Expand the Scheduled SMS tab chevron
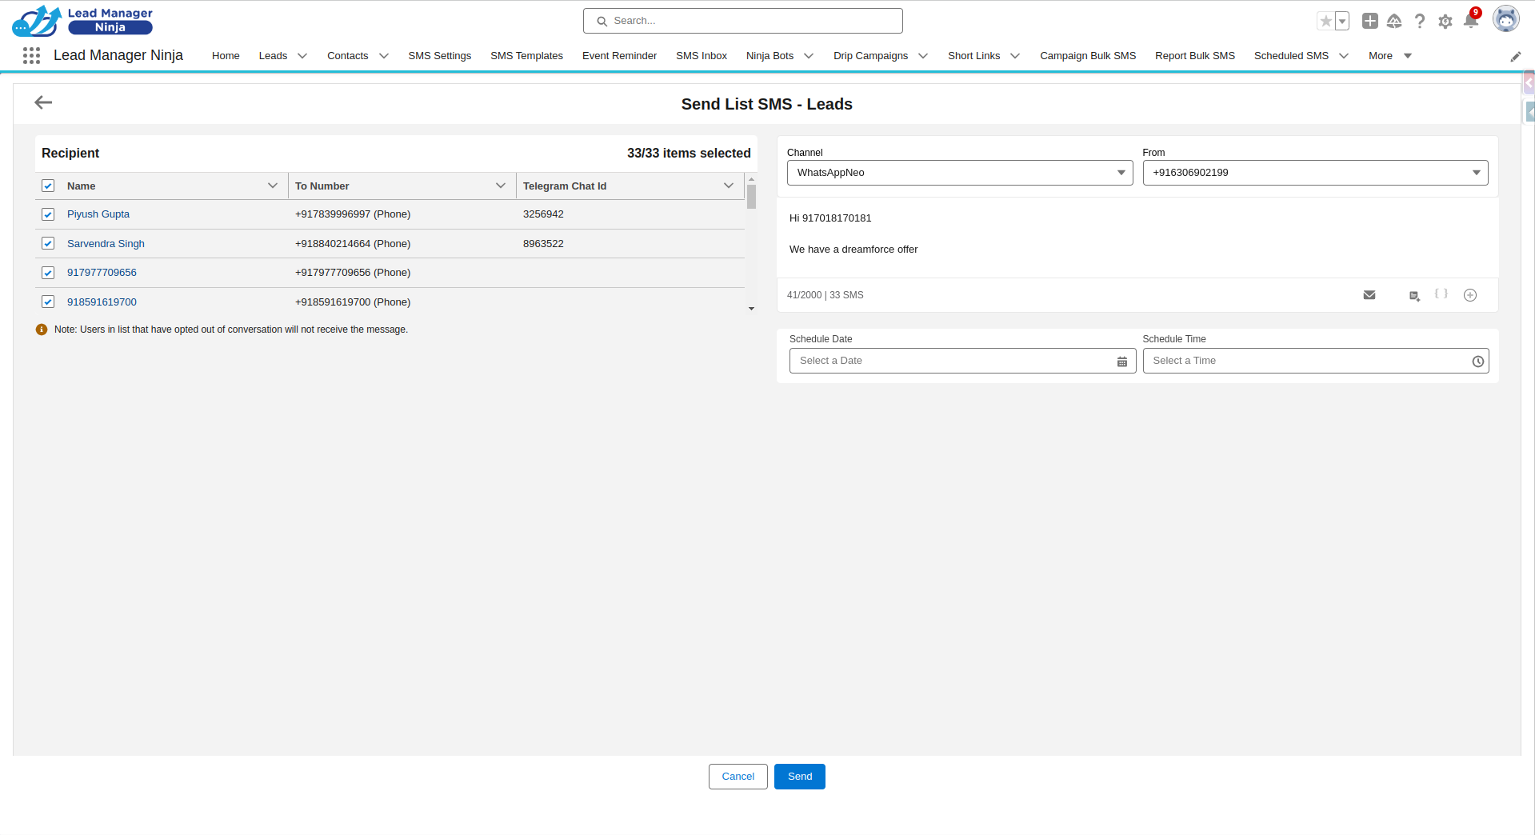Screen dimensions: 1535x835 click(1344, 56)
